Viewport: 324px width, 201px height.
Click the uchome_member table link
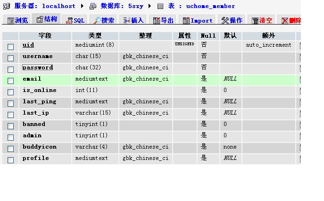click(210, 7)
